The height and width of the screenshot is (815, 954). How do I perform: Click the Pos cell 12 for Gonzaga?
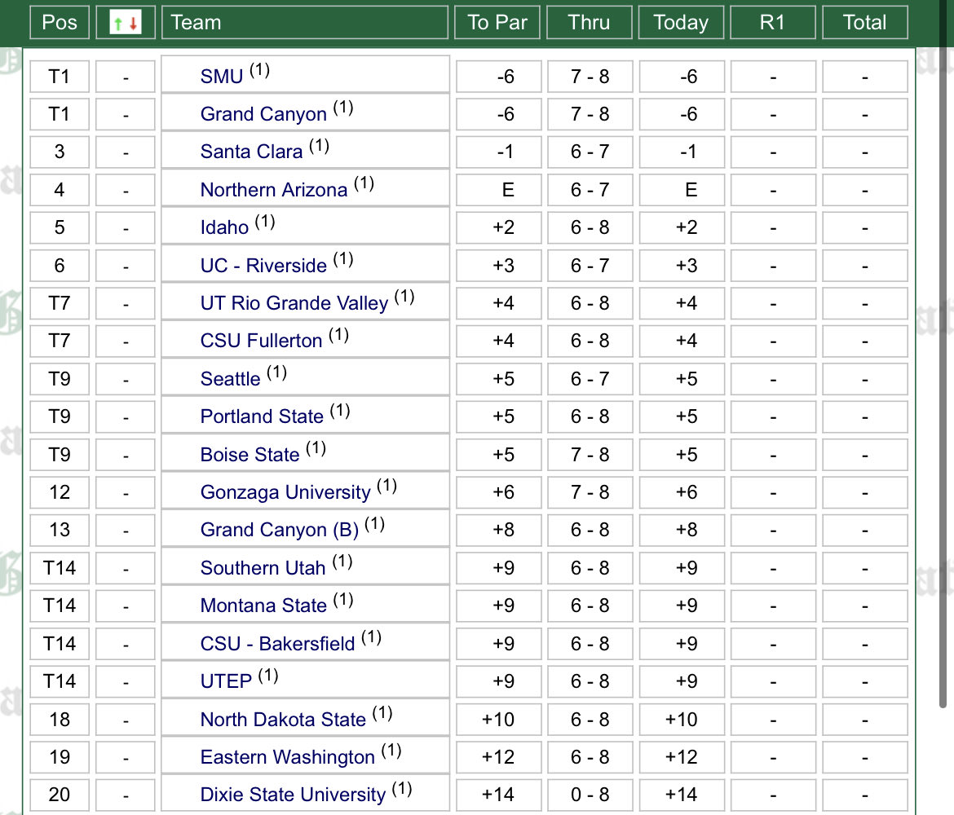pos(59,492)
